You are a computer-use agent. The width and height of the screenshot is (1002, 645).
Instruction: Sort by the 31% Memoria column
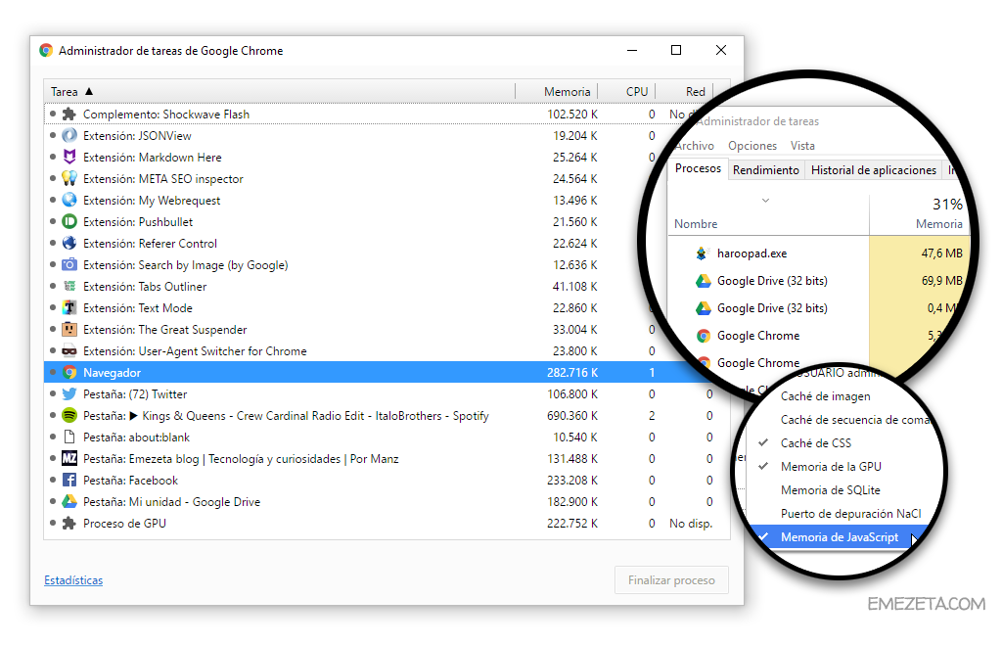pyautogui.click(x=919, y=214)
